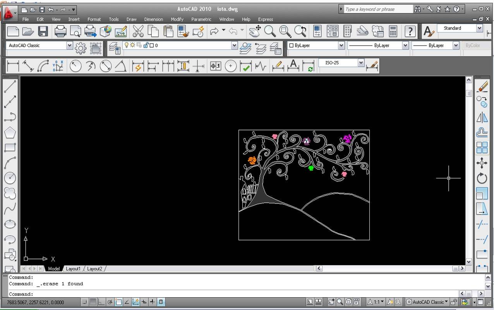Viewport: 494px width, 310px height.
Task: Open the ISO-25 dimension style dropdown
Action: click(361, 63)
